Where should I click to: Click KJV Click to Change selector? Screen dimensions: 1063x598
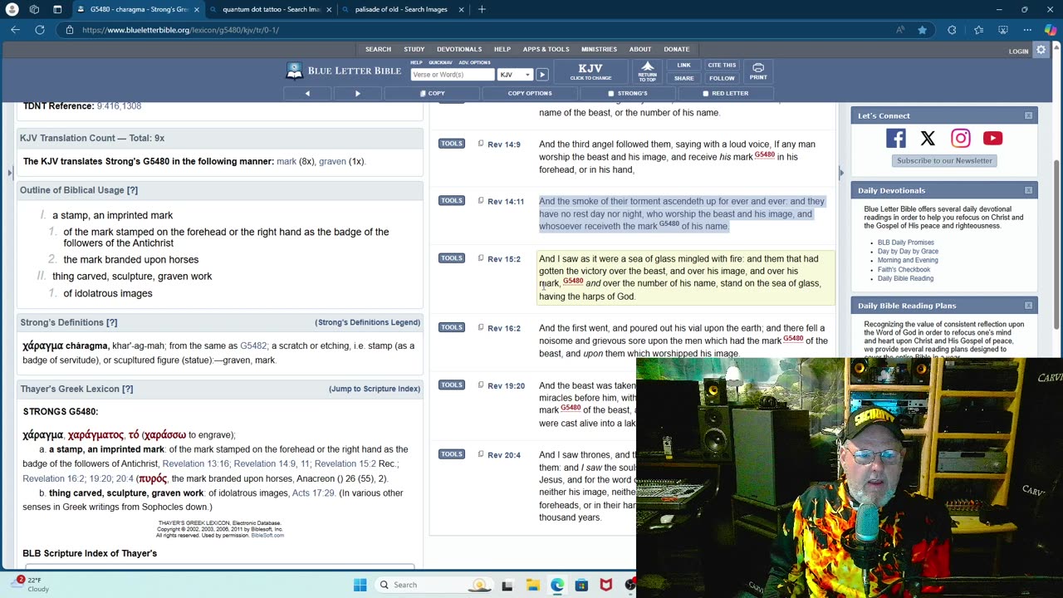click(590, 71)
